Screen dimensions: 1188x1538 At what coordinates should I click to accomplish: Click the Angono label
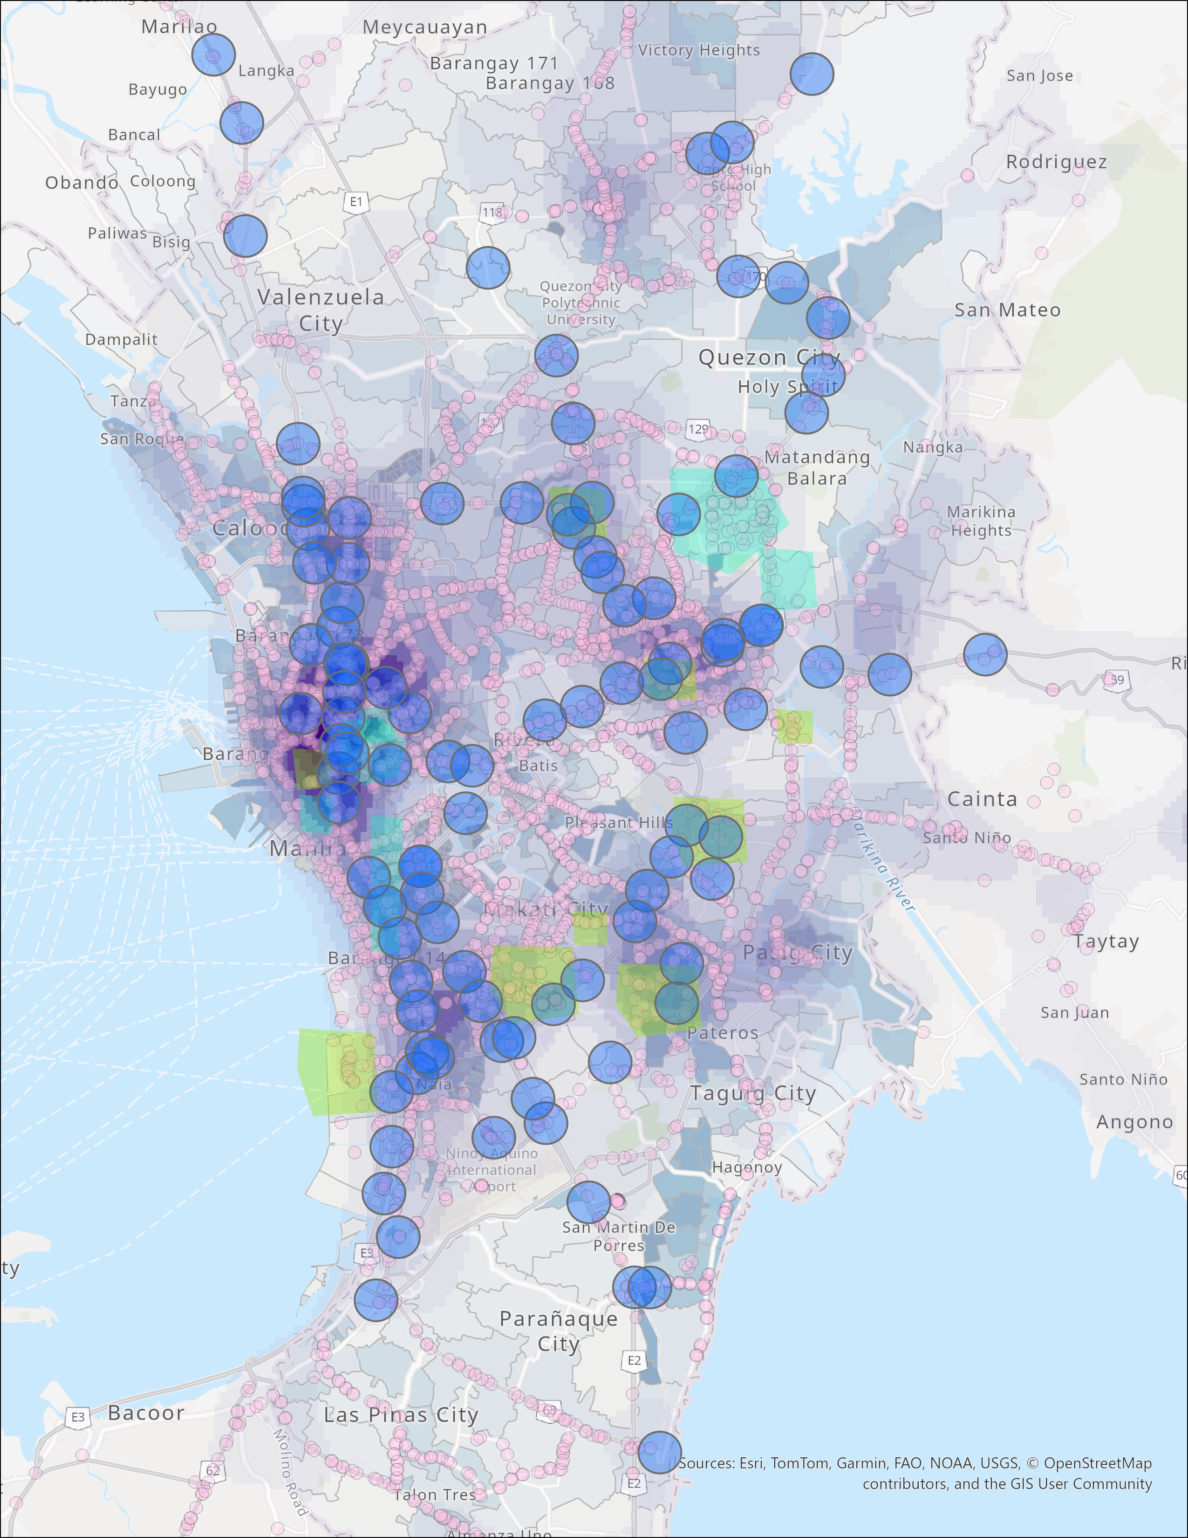click(1134, 1123)
